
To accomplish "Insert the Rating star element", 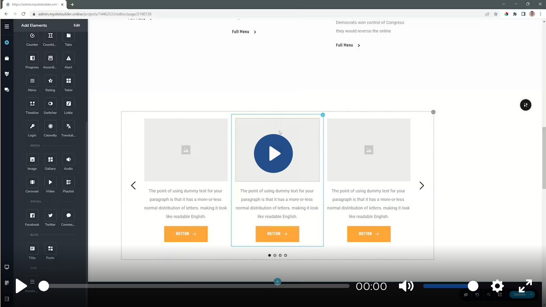I will pos(50,81).
